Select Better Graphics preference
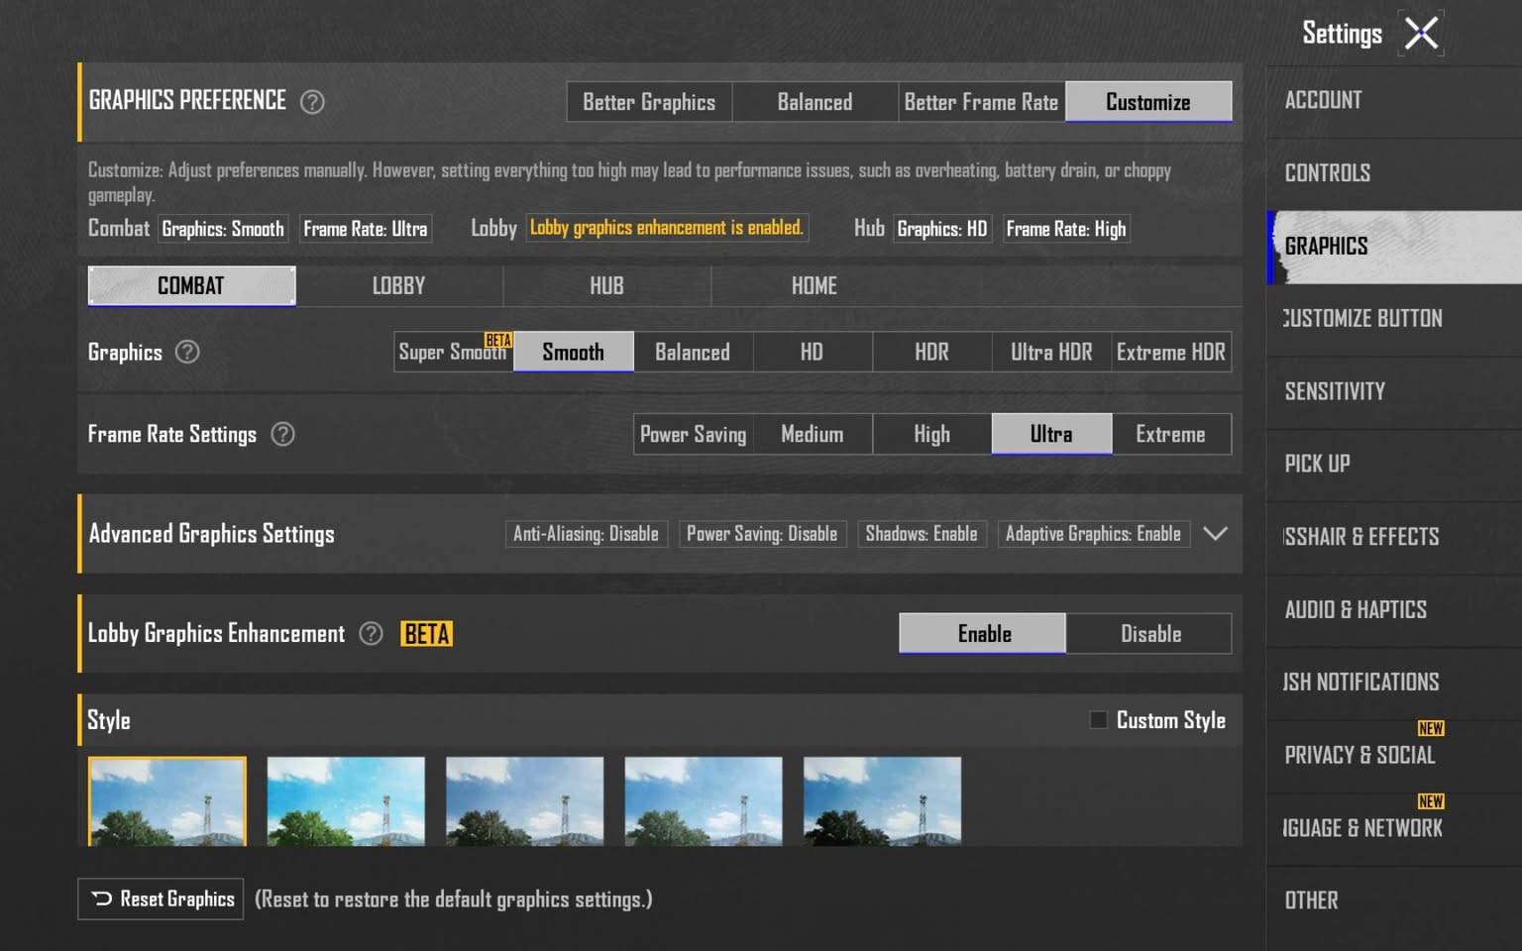The image size is (1522, 951). point(649,102)
